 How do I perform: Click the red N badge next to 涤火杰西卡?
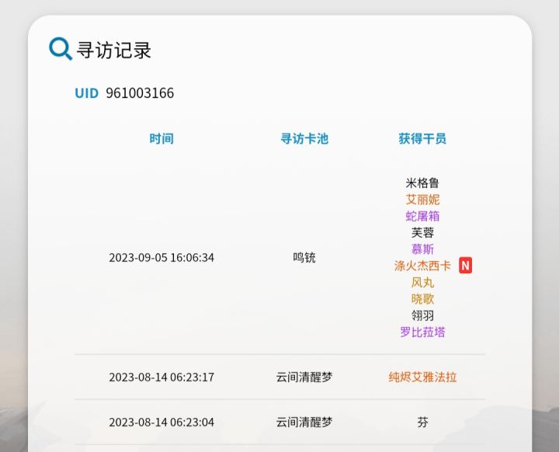pyautogui.click(x=465, y=266)
